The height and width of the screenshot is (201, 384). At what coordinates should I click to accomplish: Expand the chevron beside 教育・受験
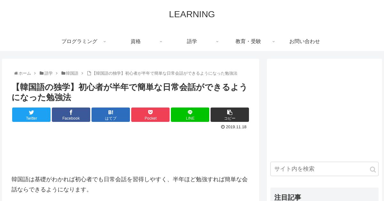point(273,41)
